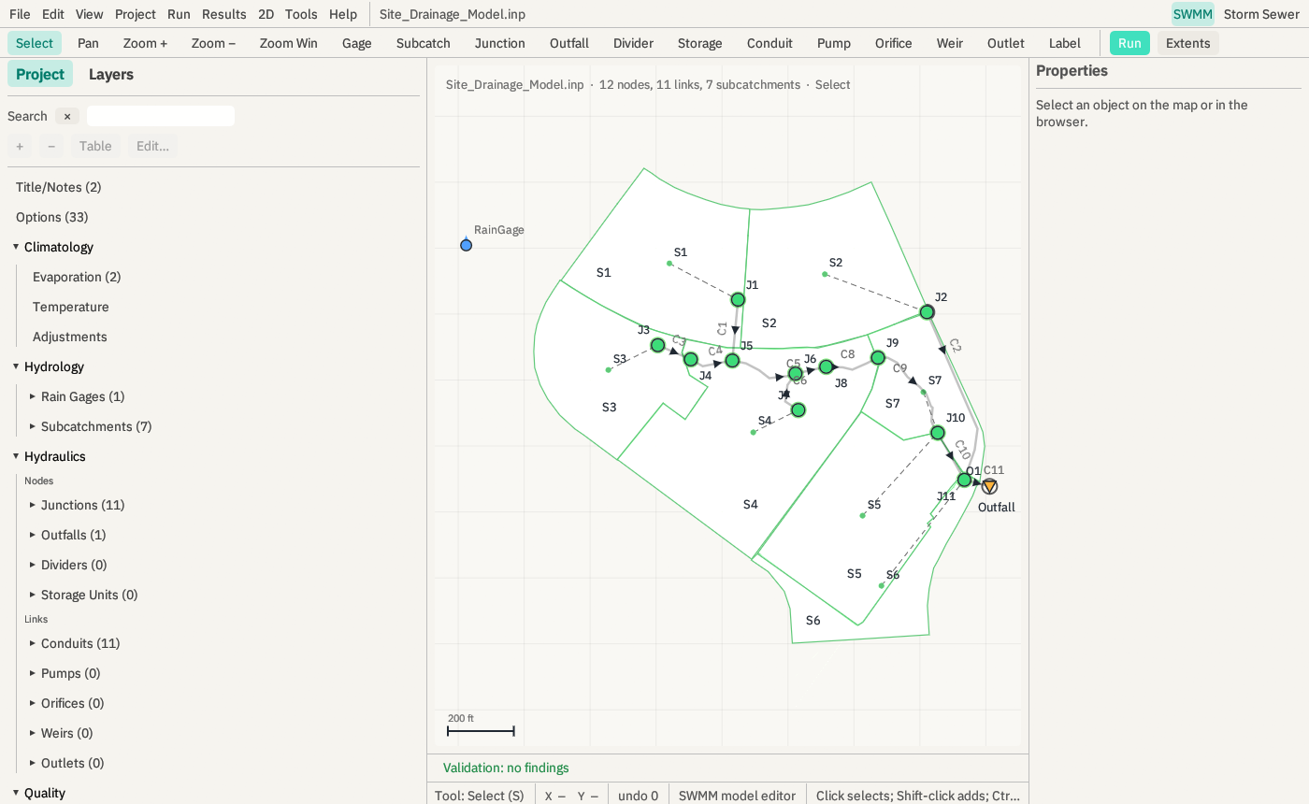Collapse the Hydrology section
This screenshot has height=804, width=1309.
[16, 366]
